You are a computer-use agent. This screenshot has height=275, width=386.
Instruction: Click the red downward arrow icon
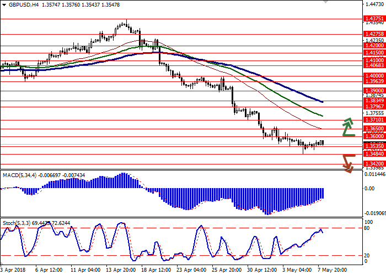point(347,163)
